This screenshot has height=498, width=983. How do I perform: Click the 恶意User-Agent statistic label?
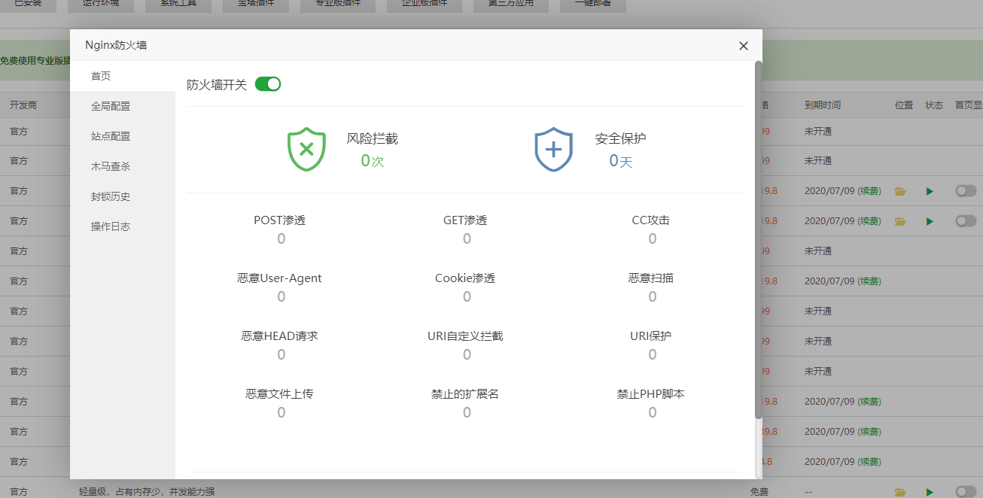[x=280, y=278]
